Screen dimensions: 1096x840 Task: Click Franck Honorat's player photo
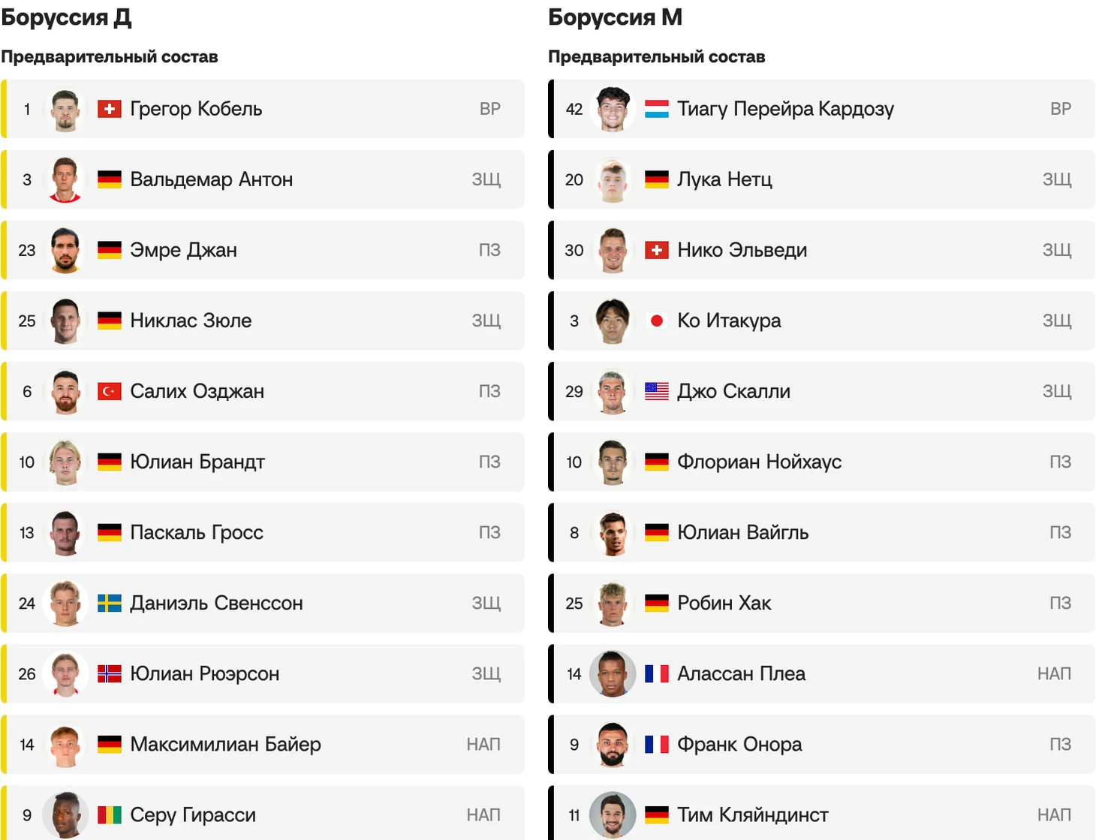coord(613,744)
